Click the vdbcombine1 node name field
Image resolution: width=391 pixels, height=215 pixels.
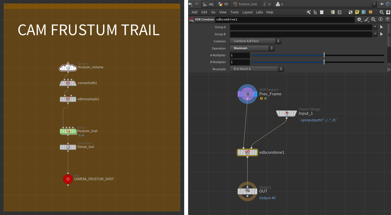tap(284, 19)
